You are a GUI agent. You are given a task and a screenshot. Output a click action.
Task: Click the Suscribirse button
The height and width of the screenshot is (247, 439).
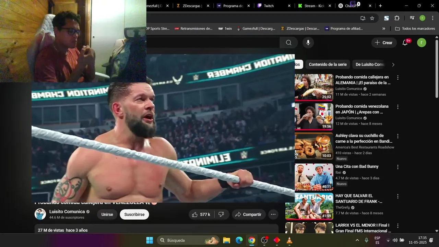click(x=134, y=214)
